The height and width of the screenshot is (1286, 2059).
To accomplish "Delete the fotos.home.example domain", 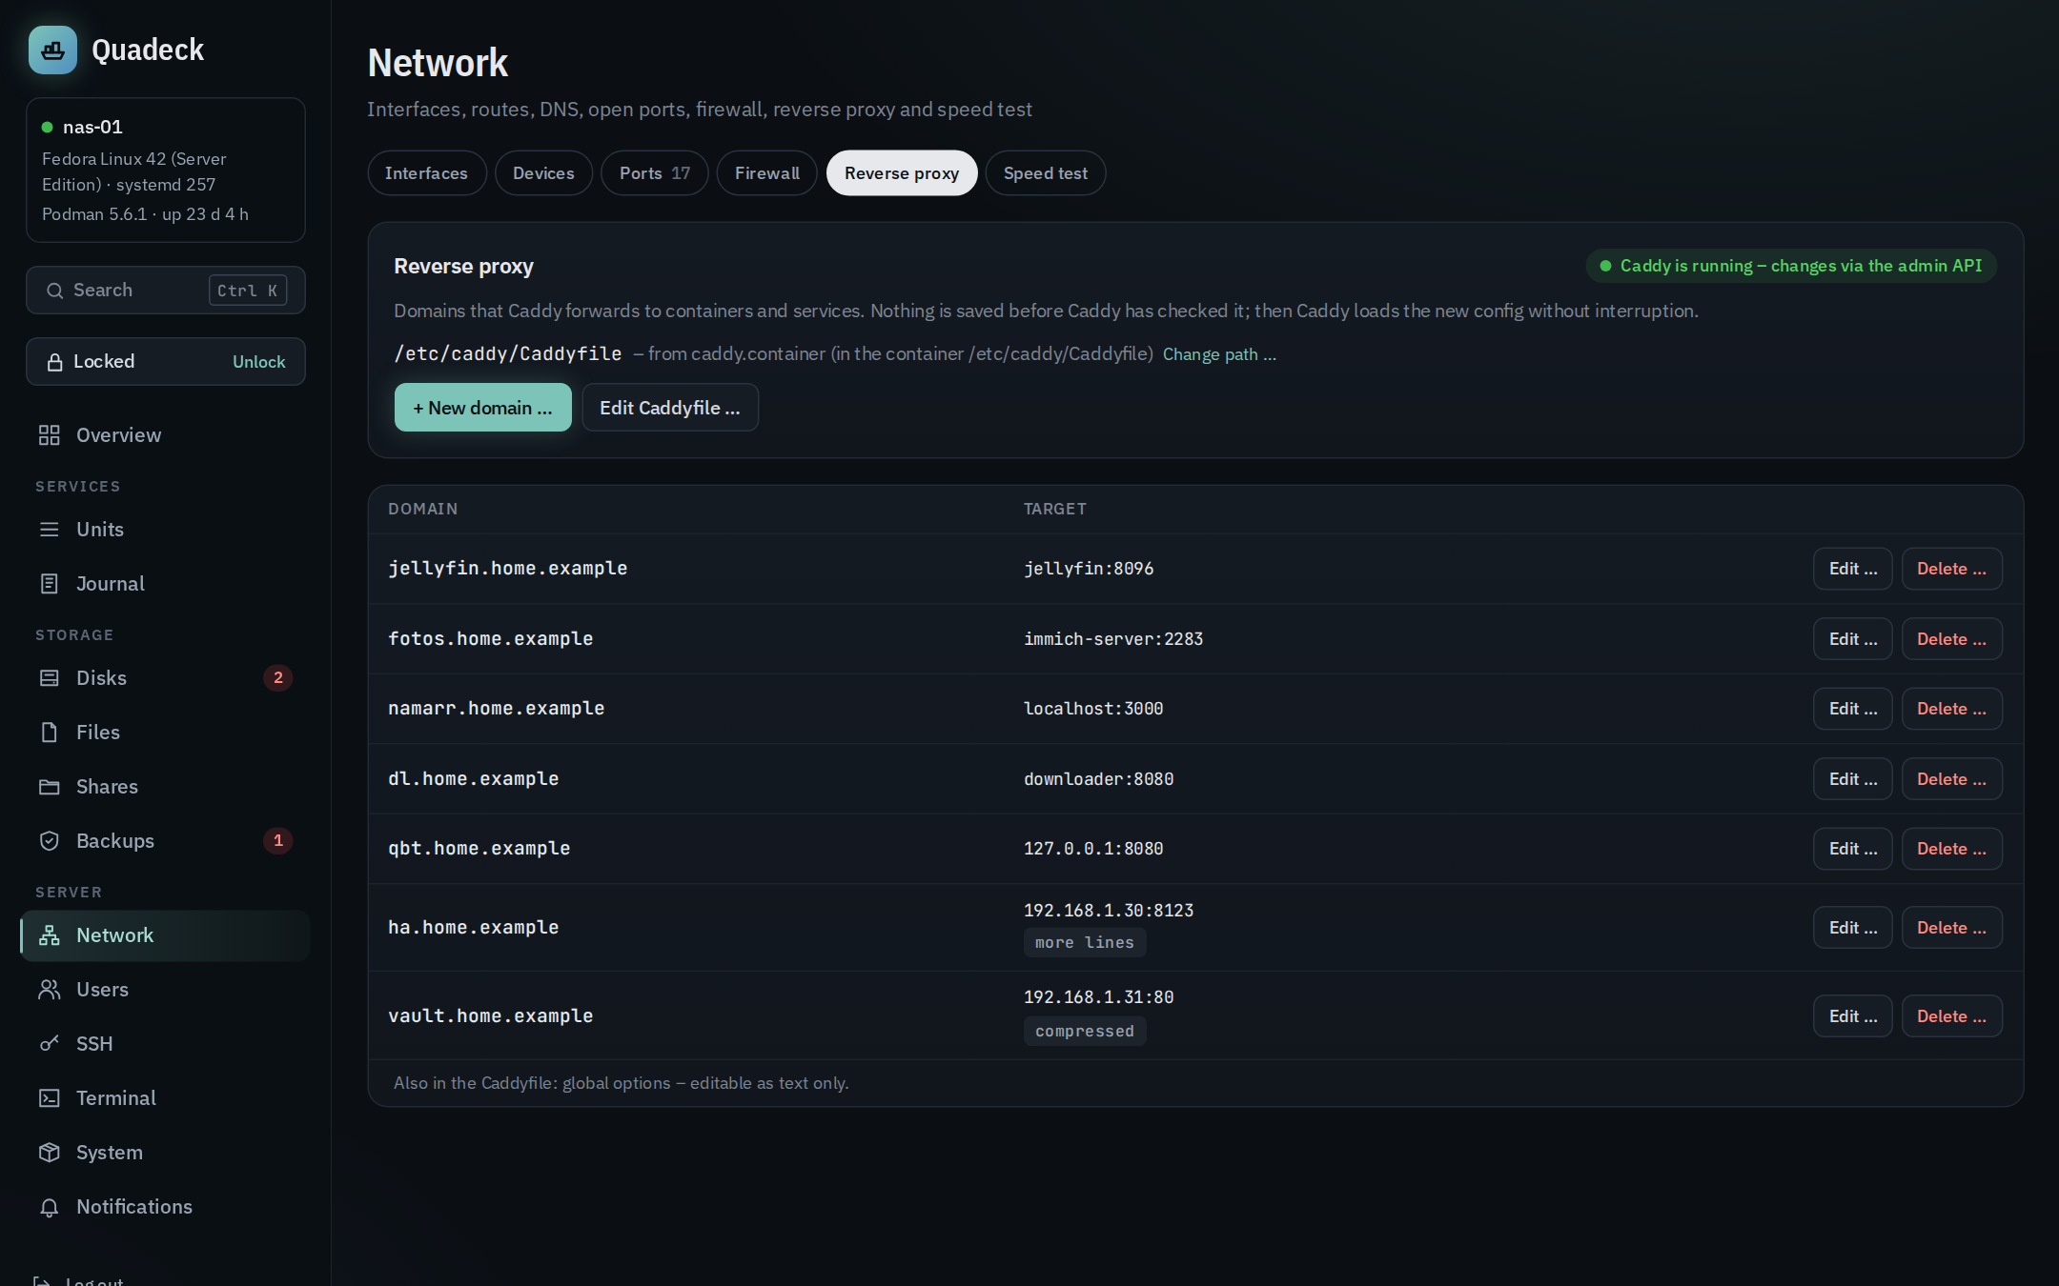I will (x=1951, y=639).
